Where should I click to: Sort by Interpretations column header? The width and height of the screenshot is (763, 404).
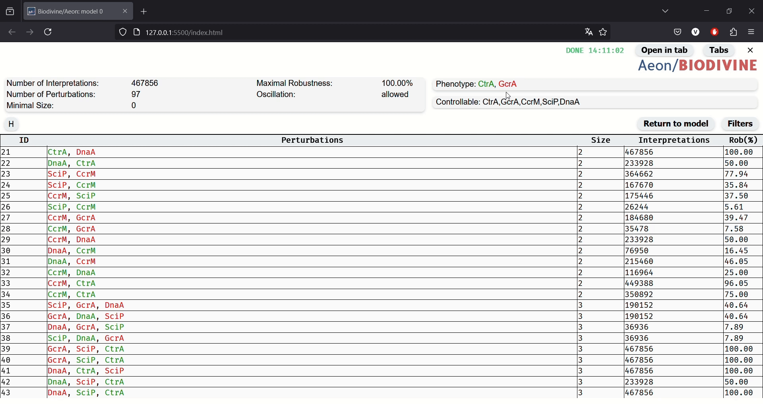pos(674,140)
